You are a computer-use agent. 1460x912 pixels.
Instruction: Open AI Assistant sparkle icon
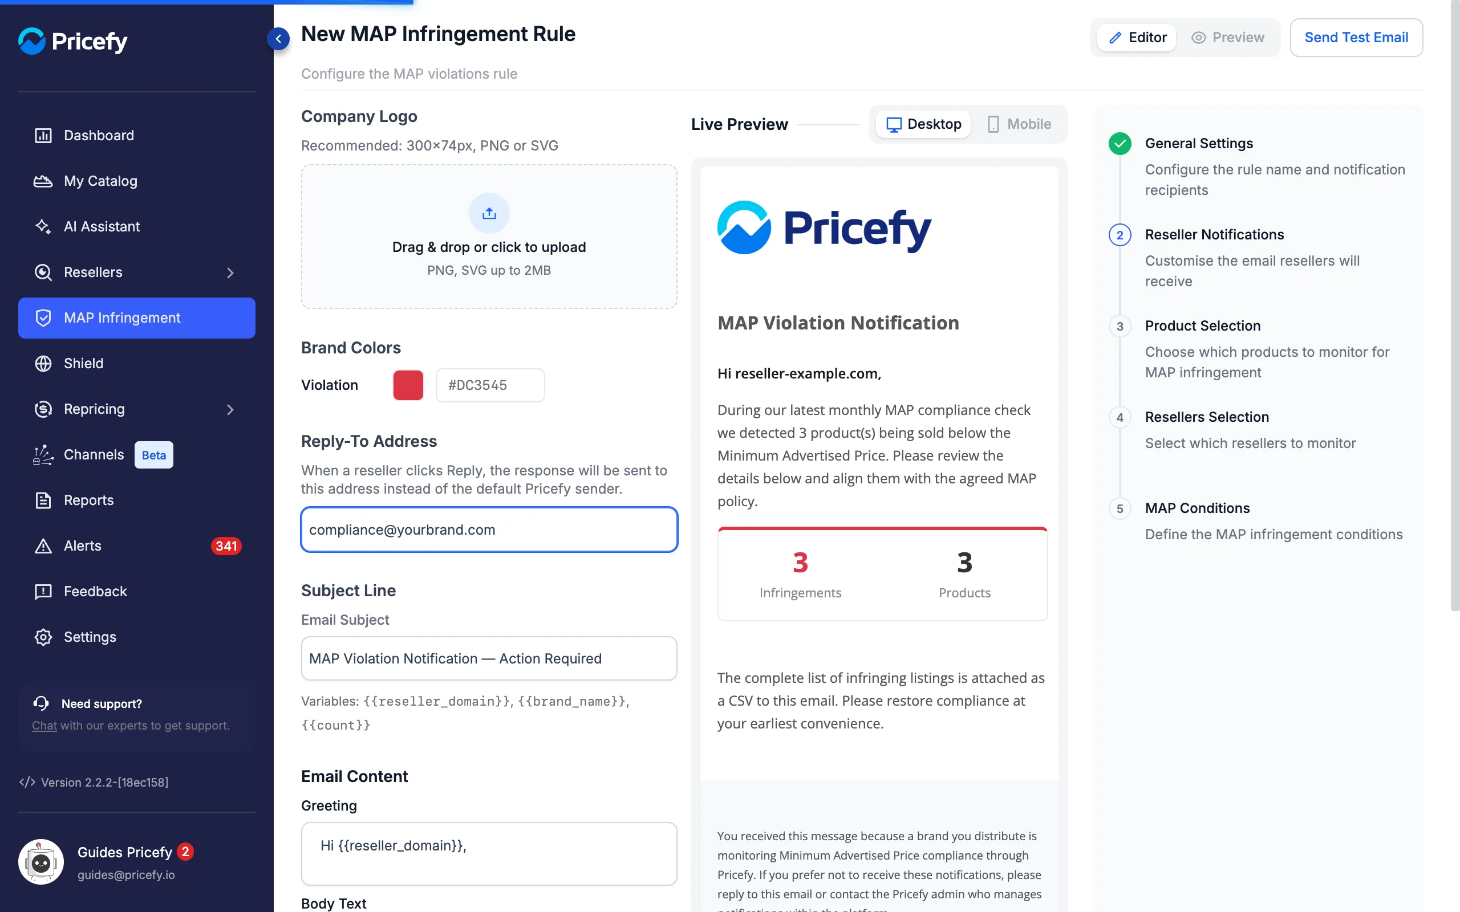coord(43,226)
